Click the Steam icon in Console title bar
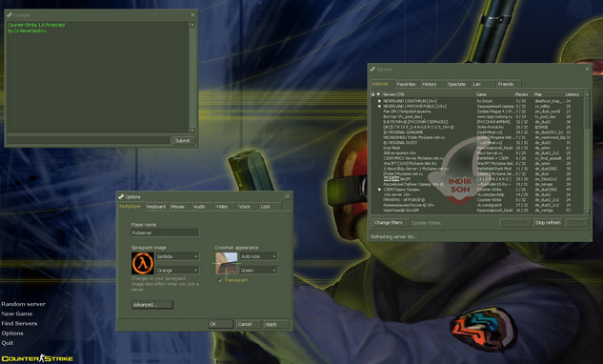 coord(10,15)
